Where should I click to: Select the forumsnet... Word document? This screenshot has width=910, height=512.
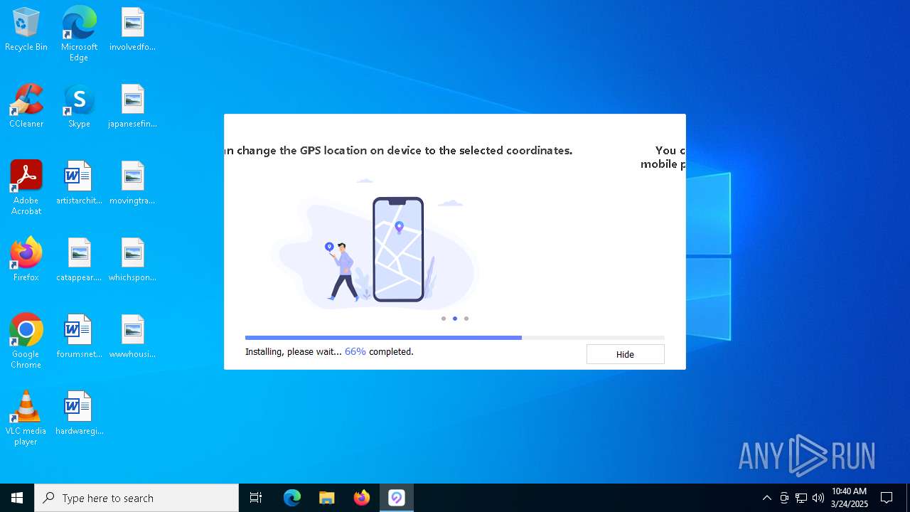[79, 337]
